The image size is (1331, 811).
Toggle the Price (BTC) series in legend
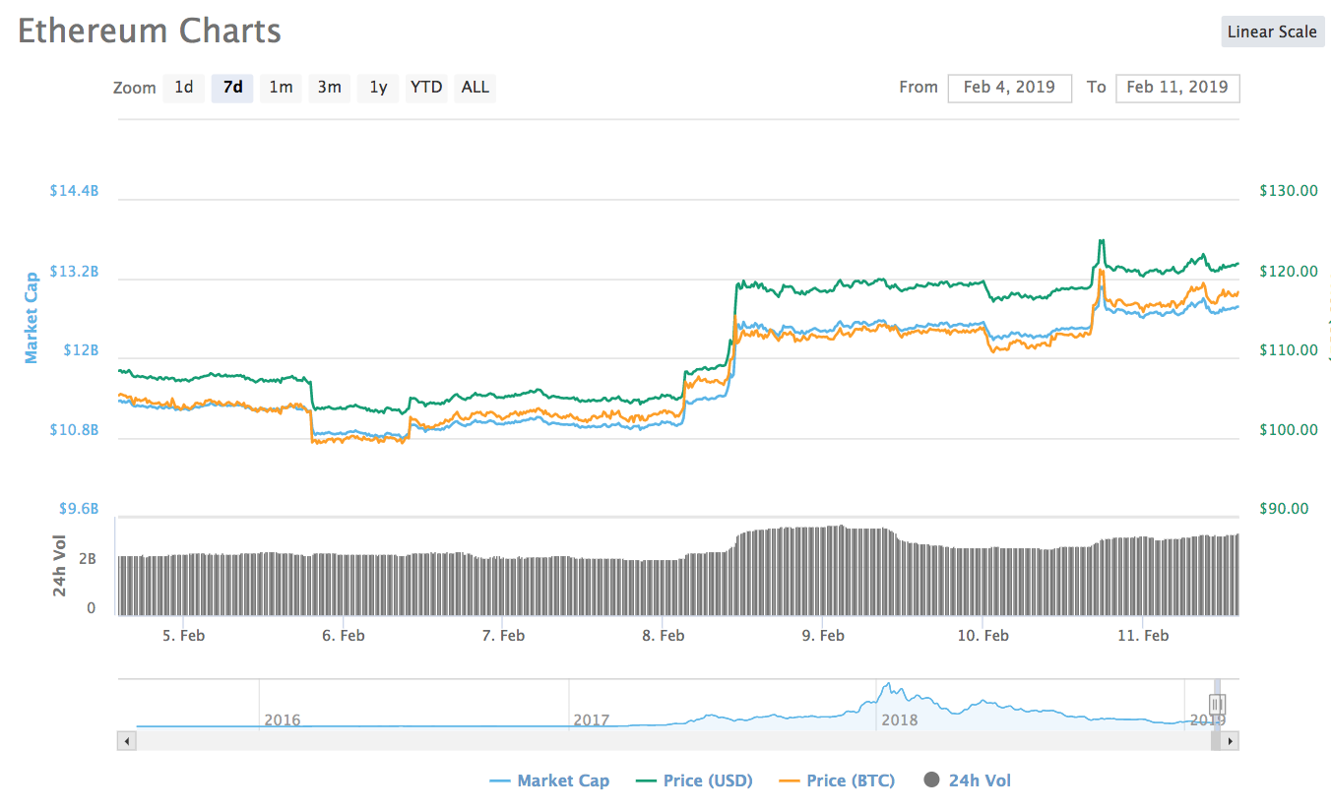click(x=837, y=780)
